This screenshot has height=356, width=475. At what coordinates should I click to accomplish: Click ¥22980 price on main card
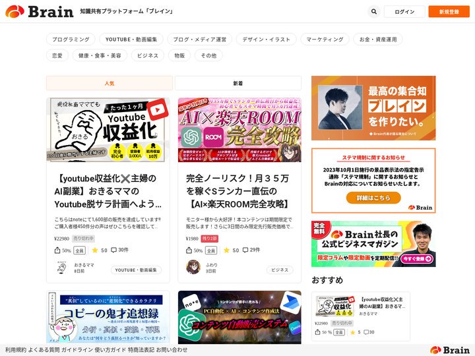(62, 239)
